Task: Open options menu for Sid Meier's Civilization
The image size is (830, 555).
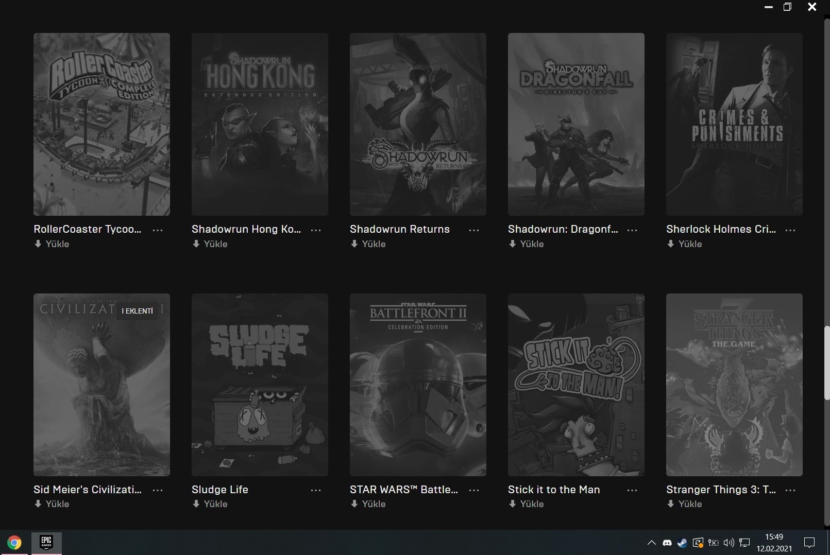Action: (x=158, y=491)
